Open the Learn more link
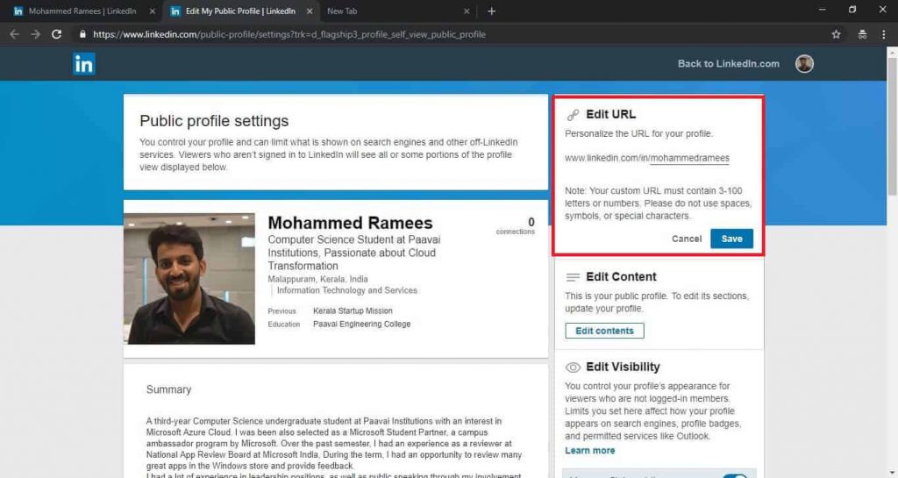Screen dimensions: 898x478 (589, 451)
